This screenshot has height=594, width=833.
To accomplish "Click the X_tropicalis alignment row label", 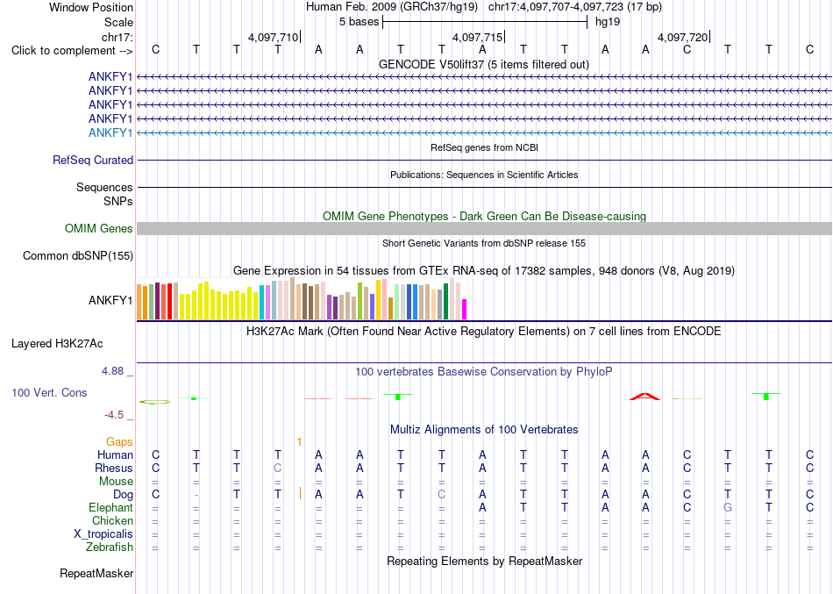I will click(103, 534).
